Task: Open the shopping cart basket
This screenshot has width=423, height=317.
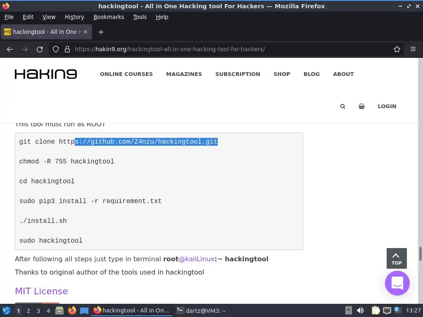Action: [361, 106]
